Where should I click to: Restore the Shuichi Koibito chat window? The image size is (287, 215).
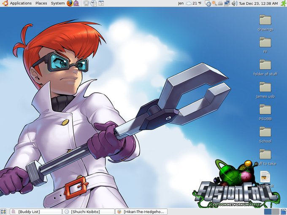pyautogui.click(x=88, y=212)
